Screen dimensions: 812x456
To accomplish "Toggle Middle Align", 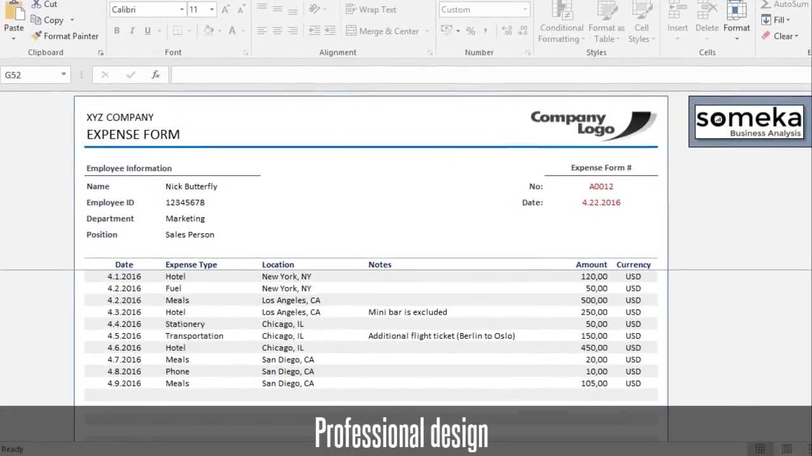I will [277, 9].
